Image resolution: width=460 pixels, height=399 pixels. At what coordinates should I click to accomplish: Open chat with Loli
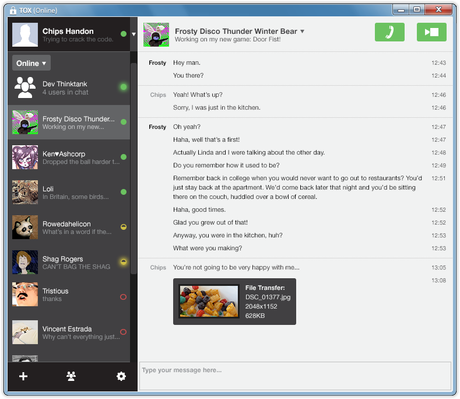coord(69,192)
